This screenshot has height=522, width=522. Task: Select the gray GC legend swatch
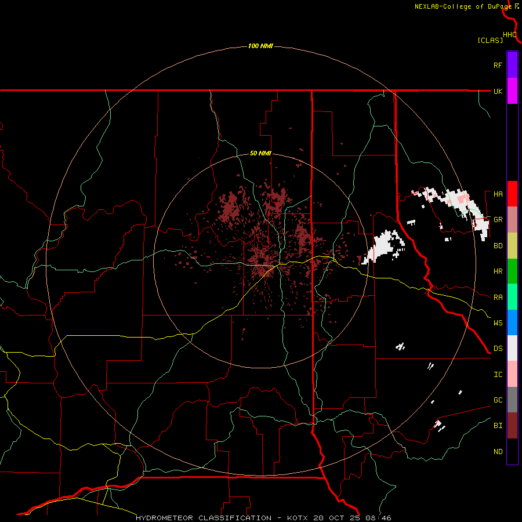coord(512,400)
